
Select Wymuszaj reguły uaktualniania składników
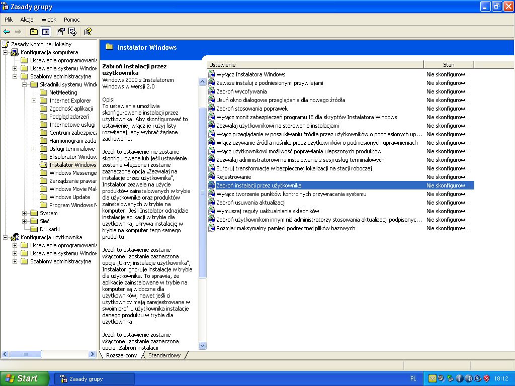click(268, 211)
